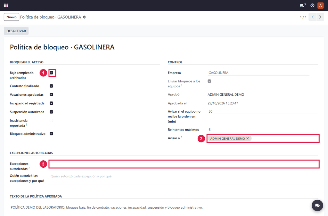Open the activities clock icon
The image size is (328, 216).
coord(312,5)
